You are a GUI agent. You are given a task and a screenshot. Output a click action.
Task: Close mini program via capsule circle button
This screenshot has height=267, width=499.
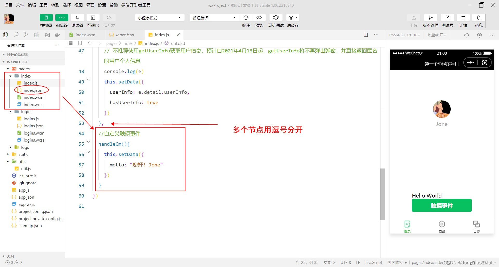(x=484, y=62)
